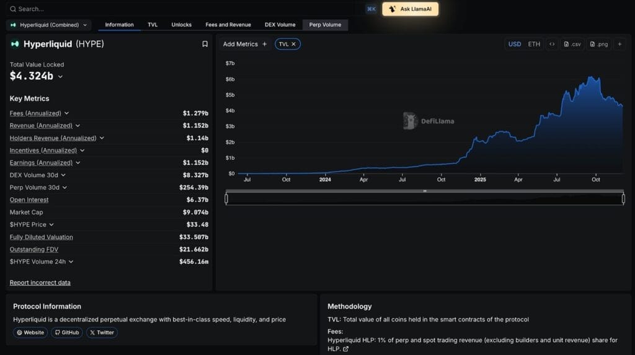Click the ⌘K shortcut badge
The image size is (635, 355).
coord(371,9)
